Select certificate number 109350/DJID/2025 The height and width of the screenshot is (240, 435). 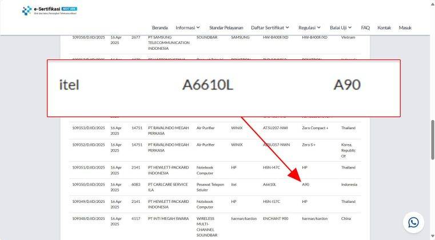click(x=89, y=185)
